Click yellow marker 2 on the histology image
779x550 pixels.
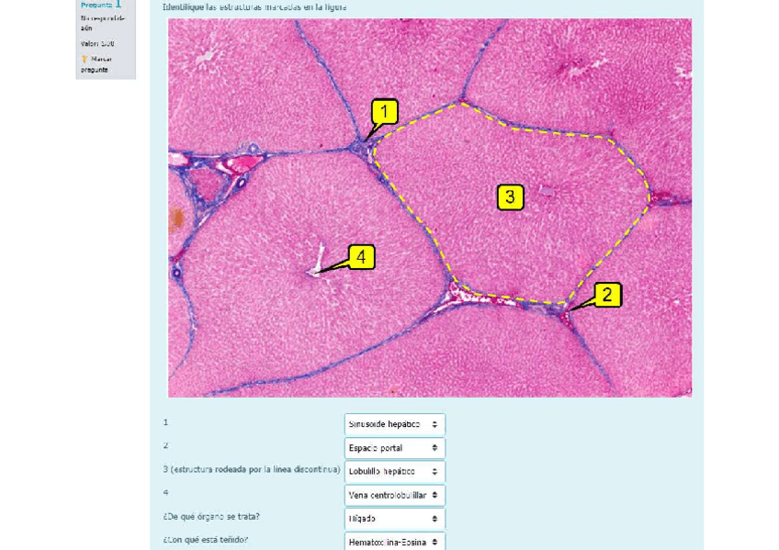[x=607, y=295]
